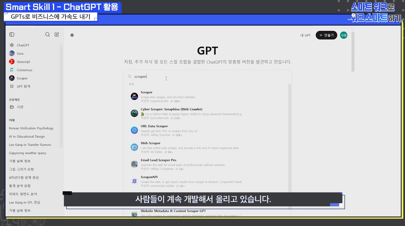Start a new chat with the pencil icon

point(57,34)
